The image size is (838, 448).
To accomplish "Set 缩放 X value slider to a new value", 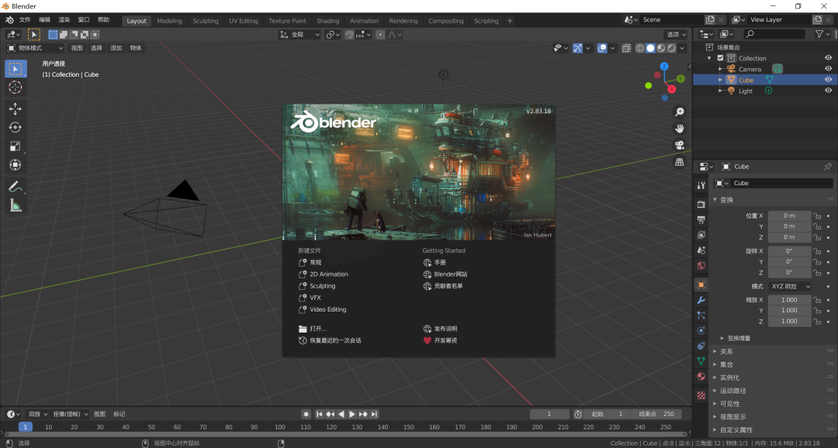I will [x=790, y=299].
